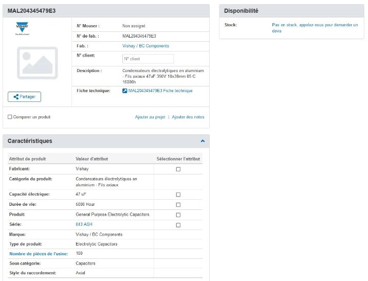The height and width of the screenshot is (281, 368).
Task: Click the Sélectionner l'attribut column header
Action: (x=178, y=159)
